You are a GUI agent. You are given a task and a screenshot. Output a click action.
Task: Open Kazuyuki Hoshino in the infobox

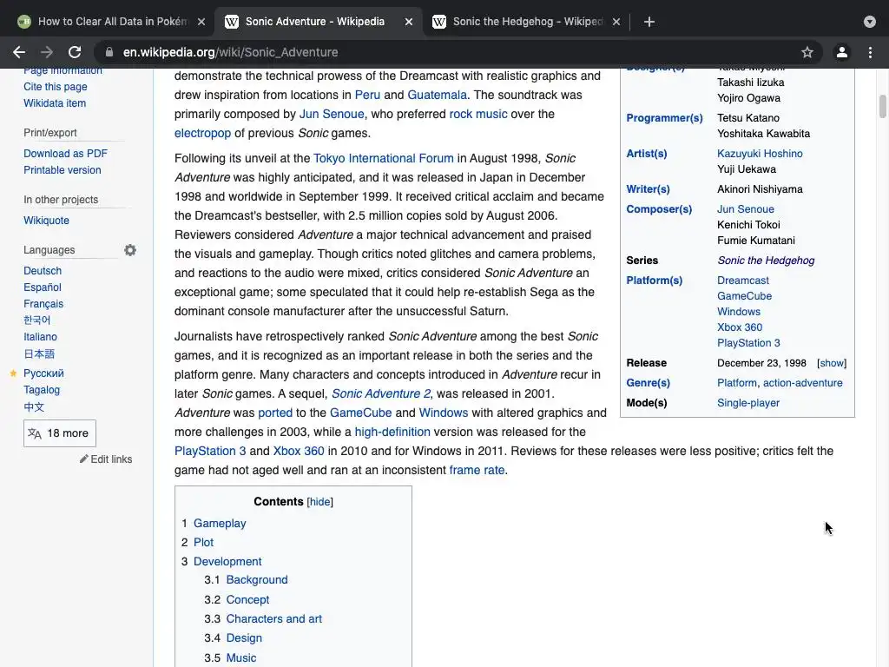coord(760,154)
